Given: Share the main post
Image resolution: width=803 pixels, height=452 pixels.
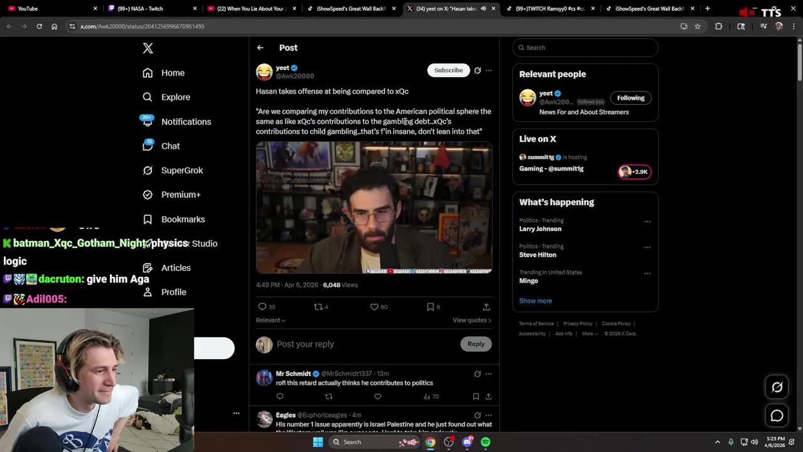Looking at the screenshot, I should coord(486,307).
